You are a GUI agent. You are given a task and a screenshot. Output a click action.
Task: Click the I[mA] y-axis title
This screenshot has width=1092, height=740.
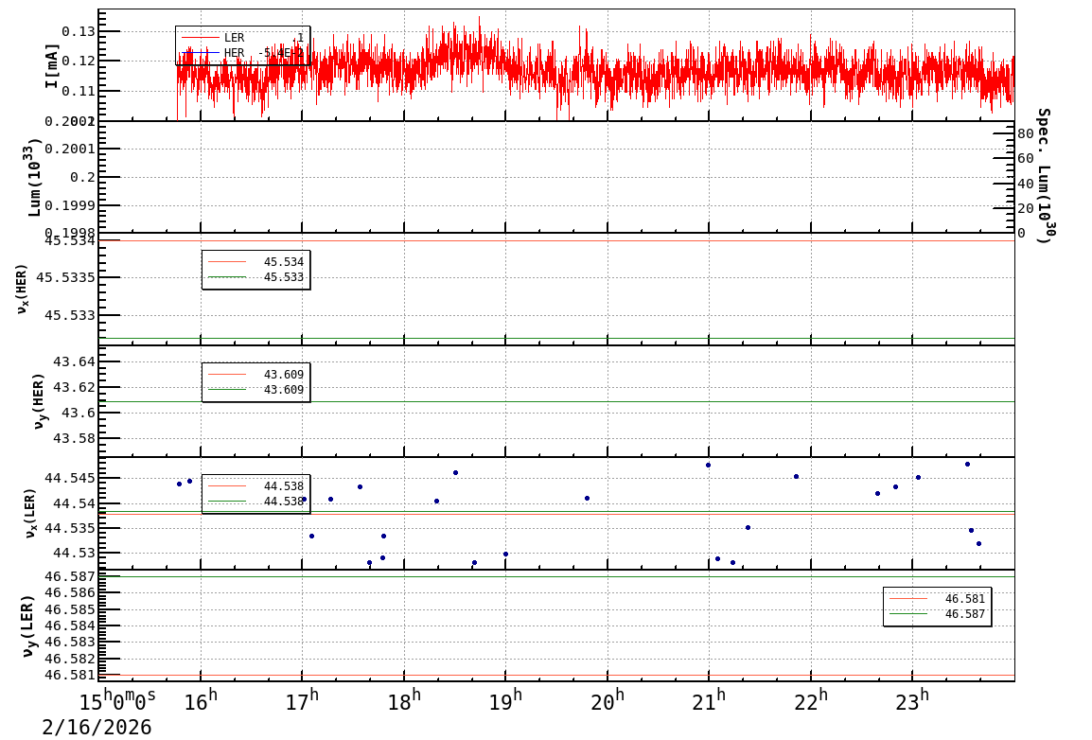tap(52, 65)
